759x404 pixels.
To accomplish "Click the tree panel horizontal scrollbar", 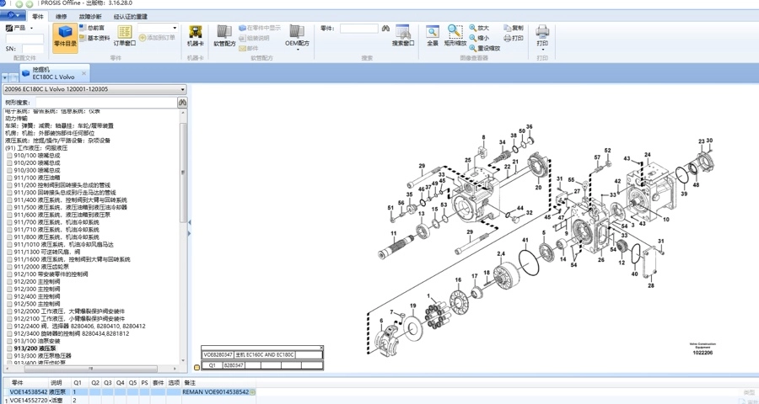I will pos(91,369).
